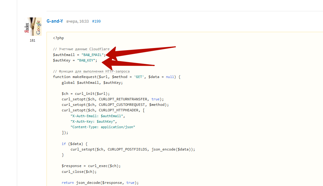The image size is (323, 186).
Task: Click the 'if ($data) {' line
Action: point(75,144)
